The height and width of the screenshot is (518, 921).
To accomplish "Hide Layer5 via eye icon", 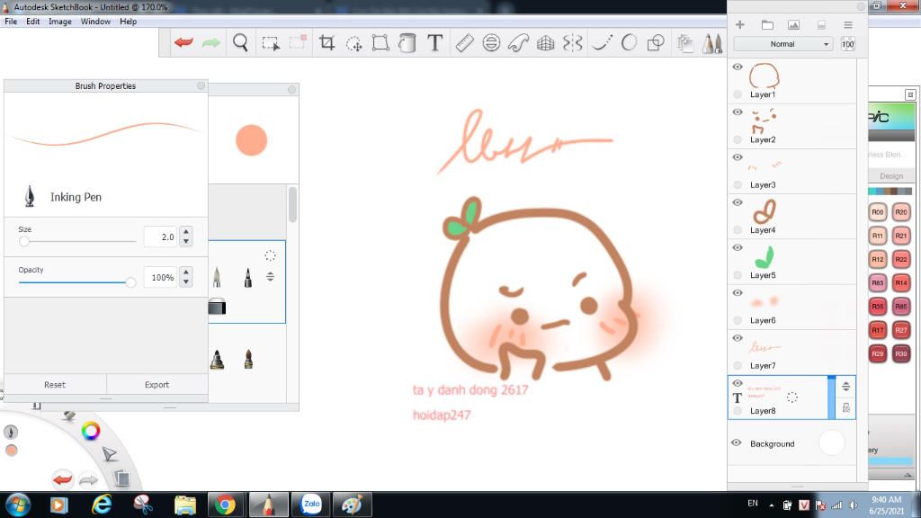I will click(x=738, y=248).
